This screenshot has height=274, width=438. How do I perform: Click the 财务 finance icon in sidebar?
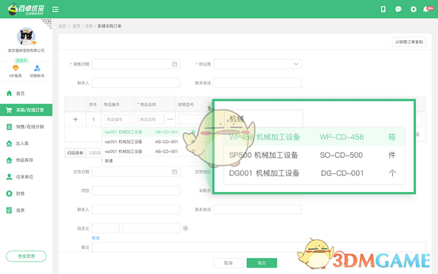[9, 194]
